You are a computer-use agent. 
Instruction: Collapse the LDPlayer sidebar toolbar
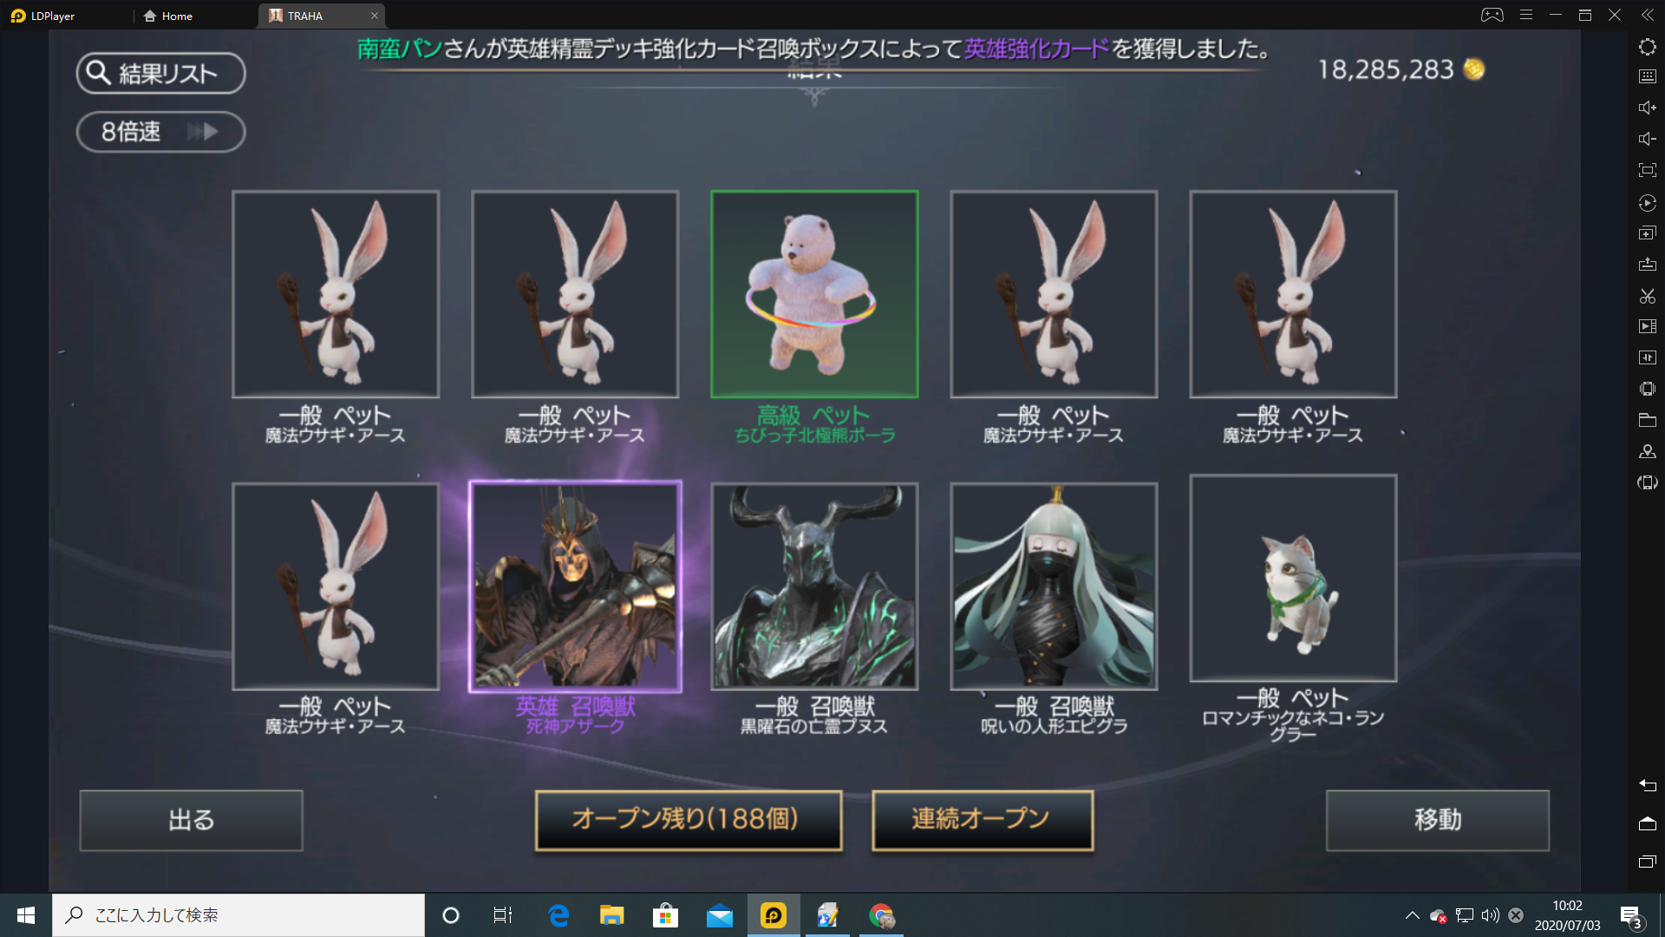1647,15
